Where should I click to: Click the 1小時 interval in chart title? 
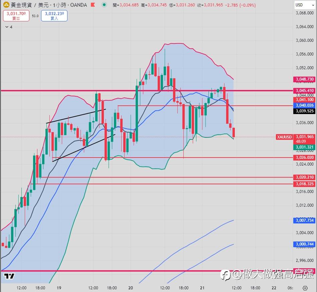59,5
